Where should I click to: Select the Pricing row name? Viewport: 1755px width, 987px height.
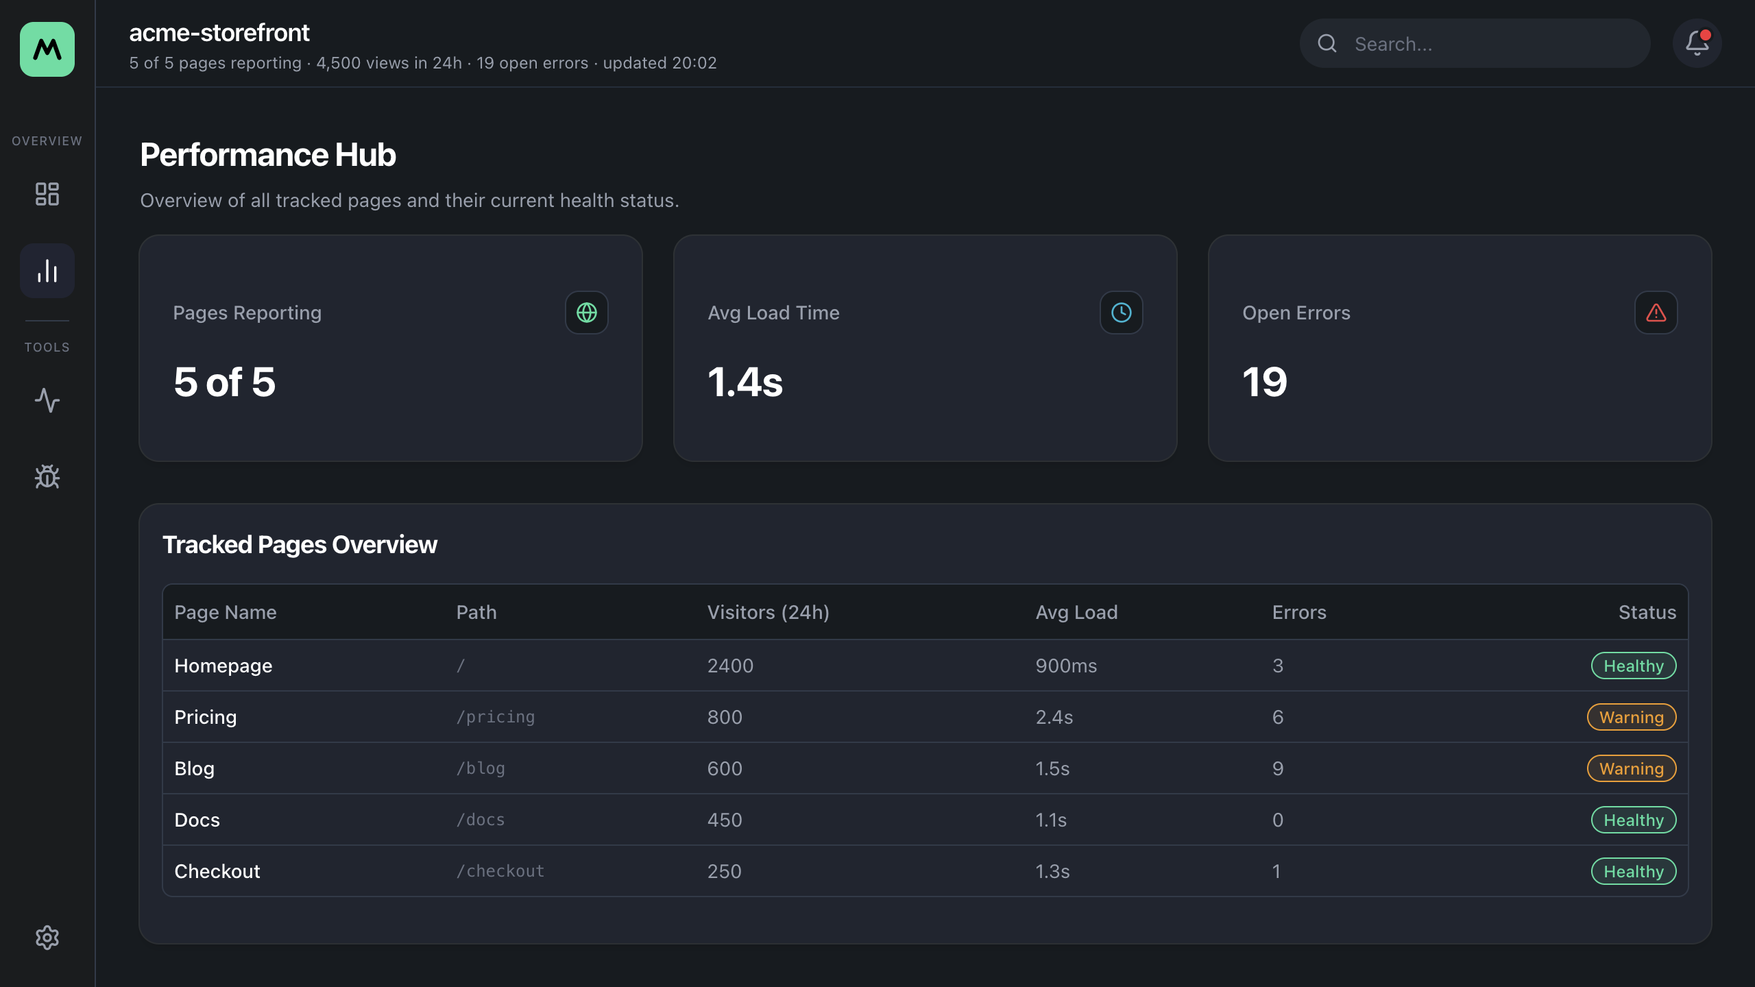tap(206, 717)
